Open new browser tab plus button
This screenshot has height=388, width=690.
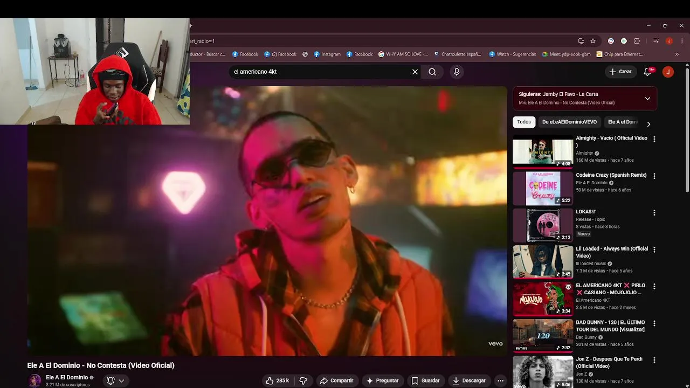tap(191, 25)
